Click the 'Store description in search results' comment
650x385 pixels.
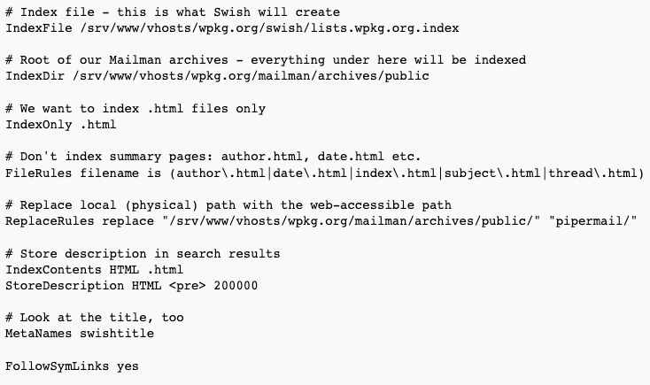143,254
